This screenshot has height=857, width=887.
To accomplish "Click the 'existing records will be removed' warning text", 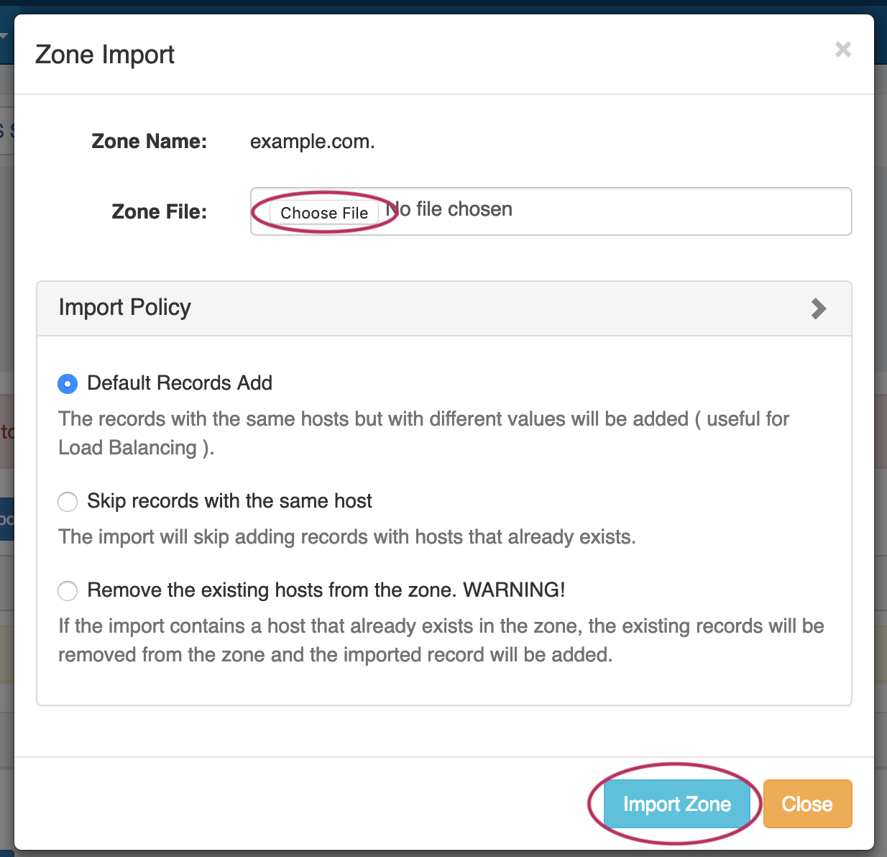I will pyautogui.click(x=441, y=640).
